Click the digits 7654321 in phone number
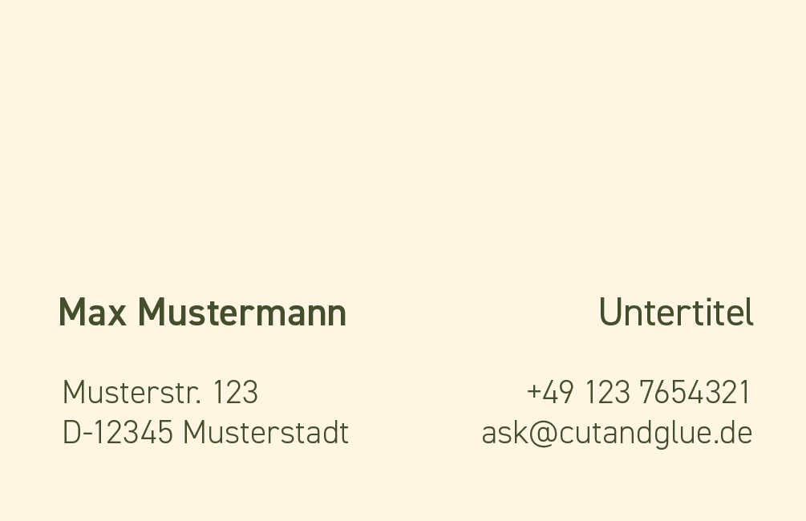Image resolution: width=806 pixels, height=521 pixels. pyautogui.click(x=695, y=393)
